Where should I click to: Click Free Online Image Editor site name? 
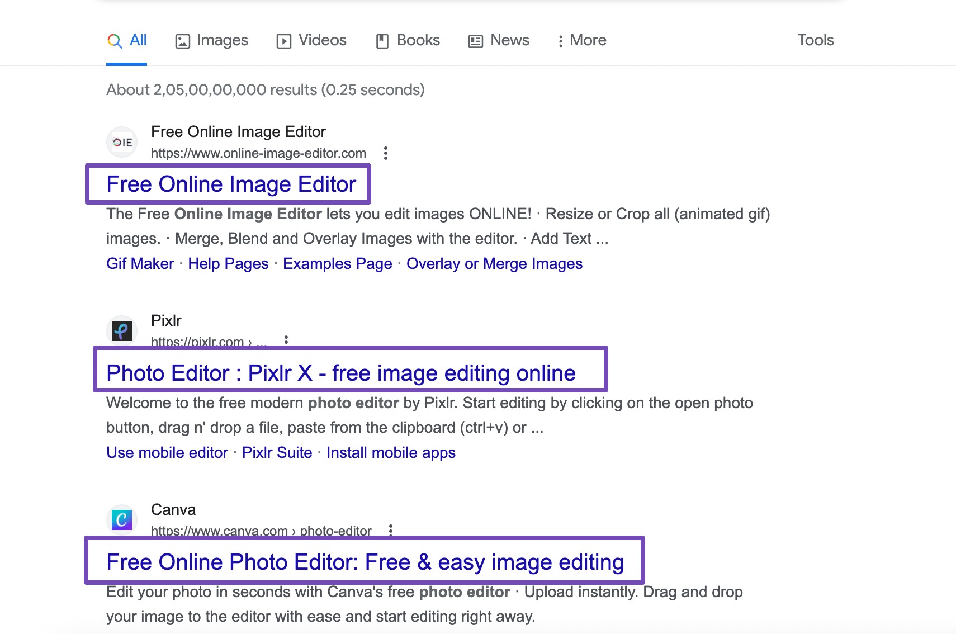point(238,131)
